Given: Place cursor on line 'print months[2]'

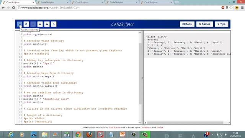Looking at the screenshot, I should [36, 44].
